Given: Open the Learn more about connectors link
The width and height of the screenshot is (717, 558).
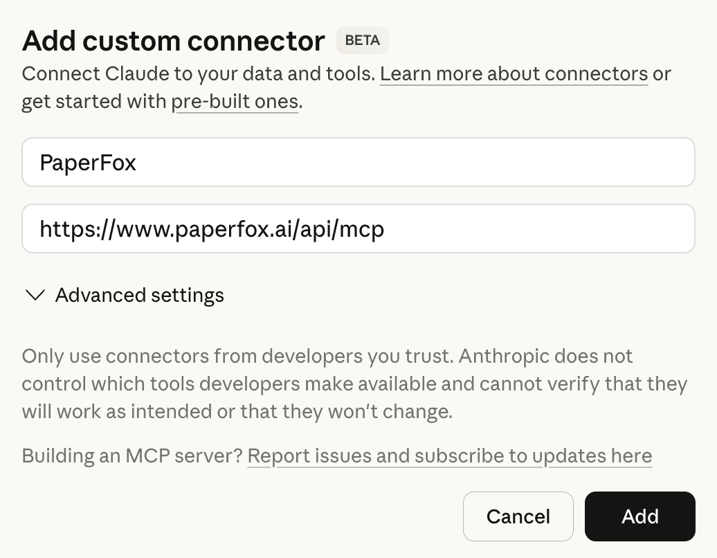Looking at the screenshot, I should click(x=514, y=74).
